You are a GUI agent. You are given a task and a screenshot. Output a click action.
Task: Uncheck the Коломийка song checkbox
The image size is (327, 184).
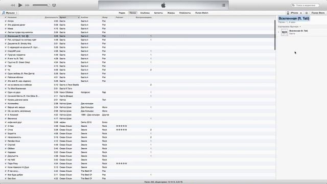coord(6,103)
